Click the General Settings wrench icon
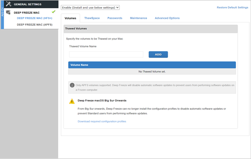The image size is (251, 159). click(8, 4)
